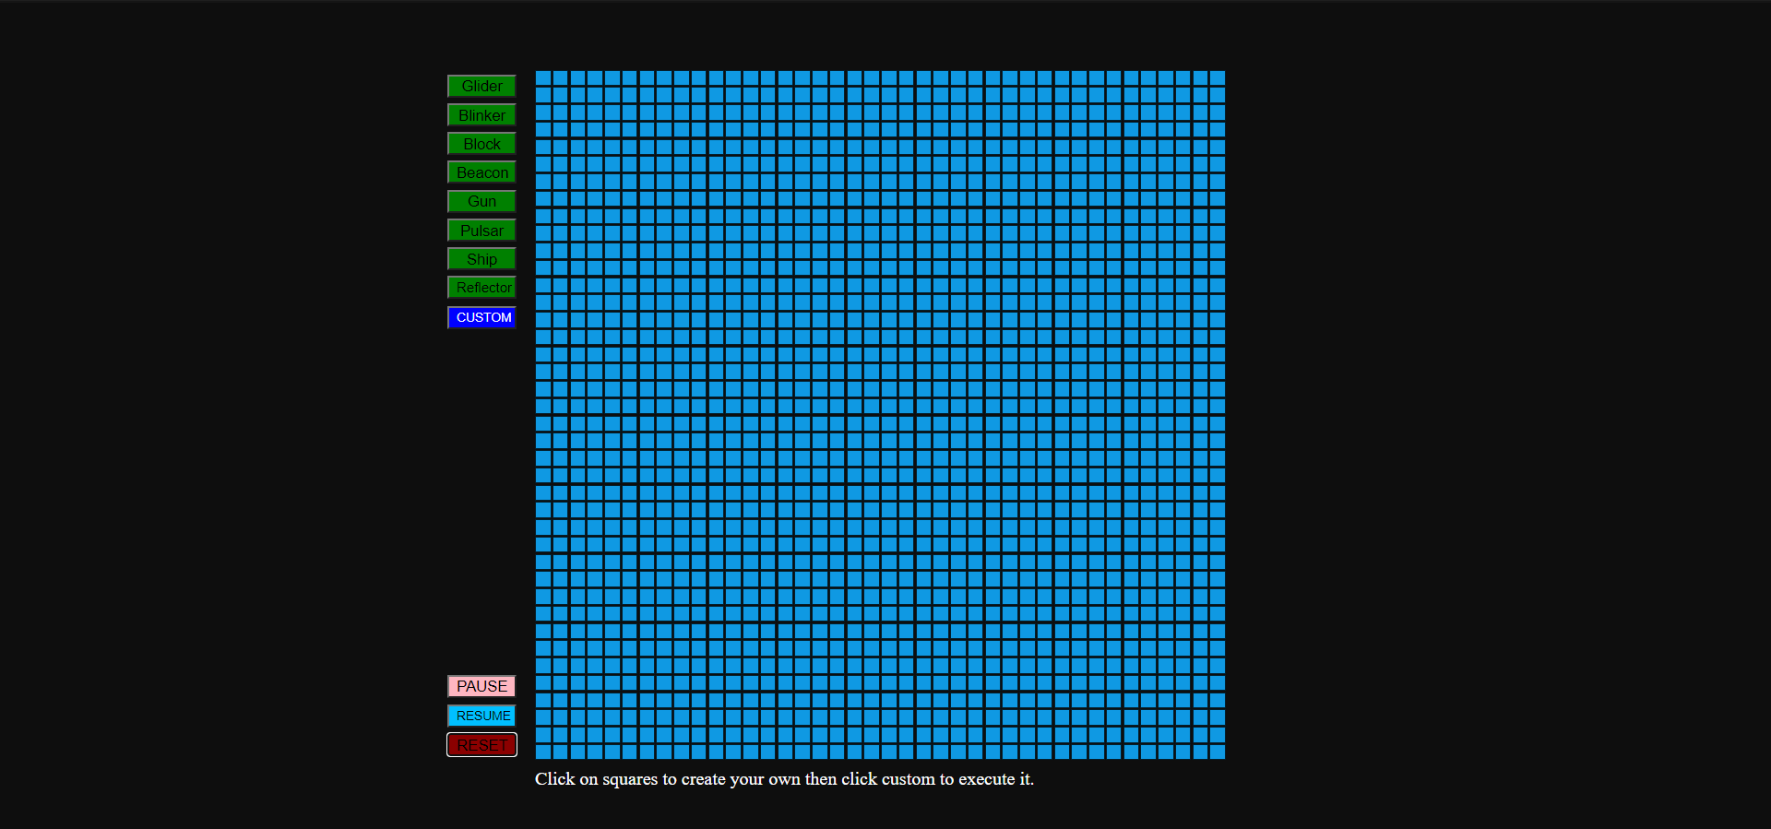Toggle the top-left grid square
1771x829 pixels.
click(543, 78)
